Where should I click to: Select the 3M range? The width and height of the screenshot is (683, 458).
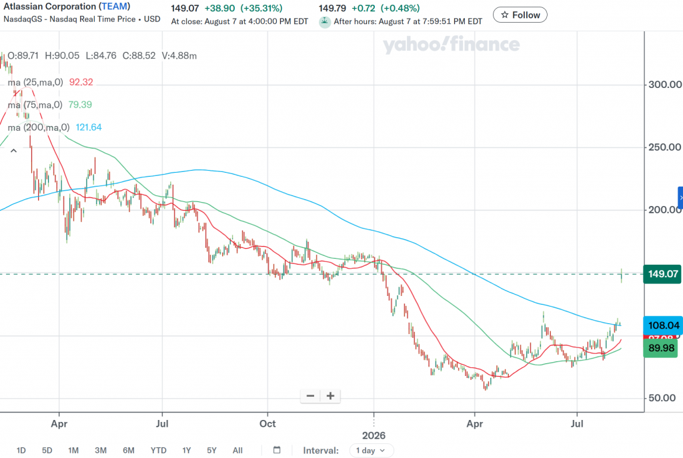[101, 450]
